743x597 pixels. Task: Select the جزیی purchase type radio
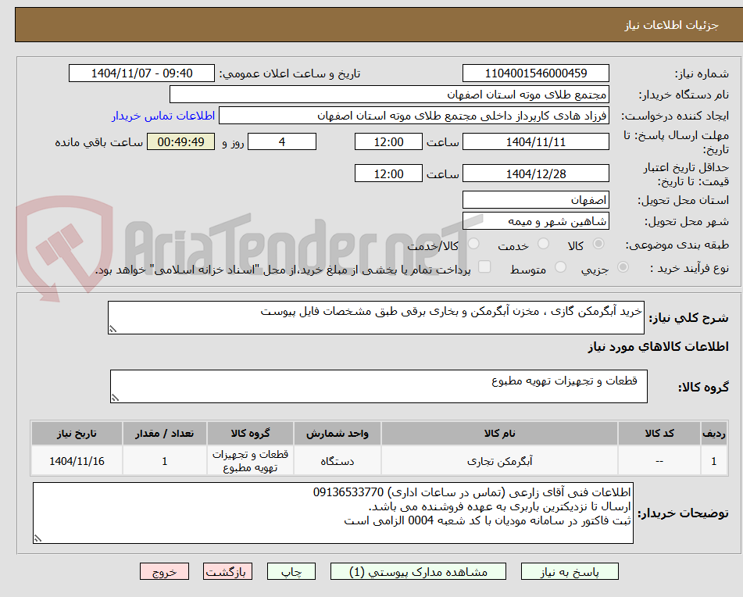pyautogui.click(x=623, y=267)
